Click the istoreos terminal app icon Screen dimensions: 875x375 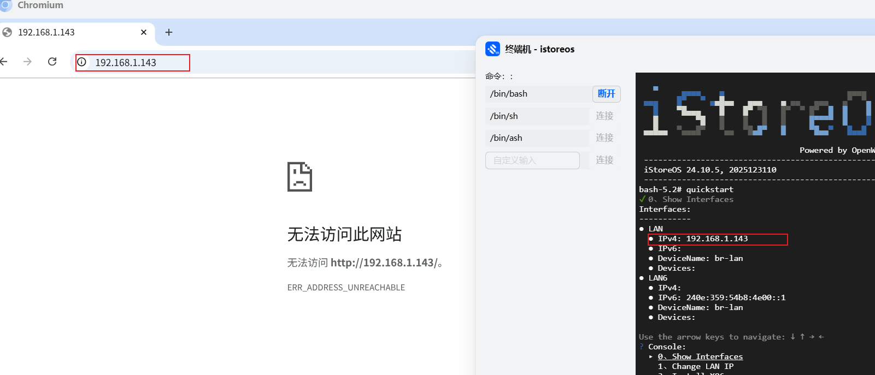[492, 49]
